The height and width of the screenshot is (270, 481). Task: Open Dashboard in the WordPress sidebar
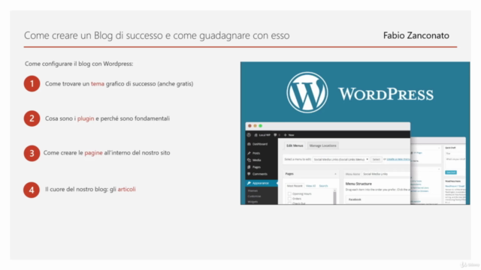click(x=257, y=144)
